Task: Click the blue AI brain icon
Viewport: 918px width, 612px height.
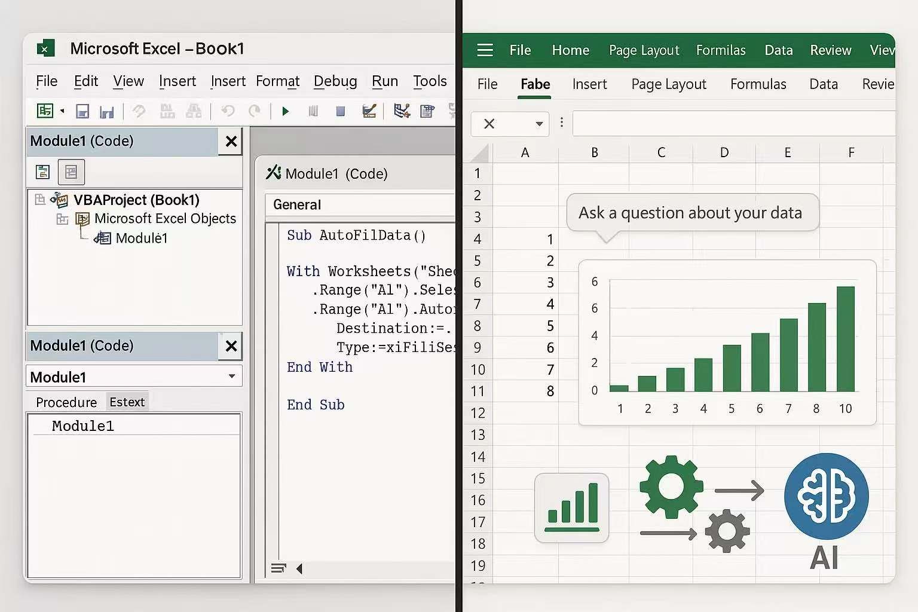Action: (826, 496)
